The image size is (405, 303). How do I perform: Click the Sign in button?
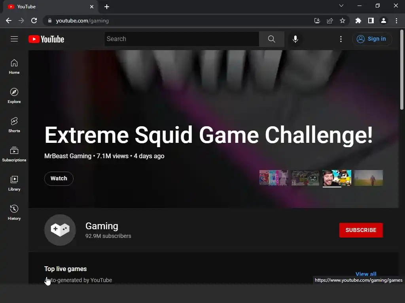[x=372, y=39]
